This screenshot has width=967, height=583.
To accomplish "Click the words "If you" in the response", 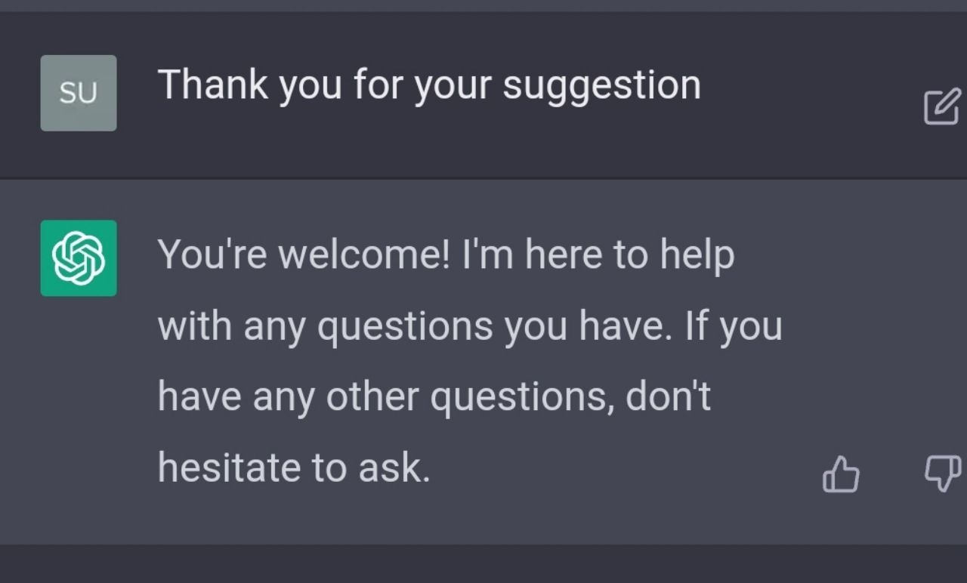I will 733,326.
